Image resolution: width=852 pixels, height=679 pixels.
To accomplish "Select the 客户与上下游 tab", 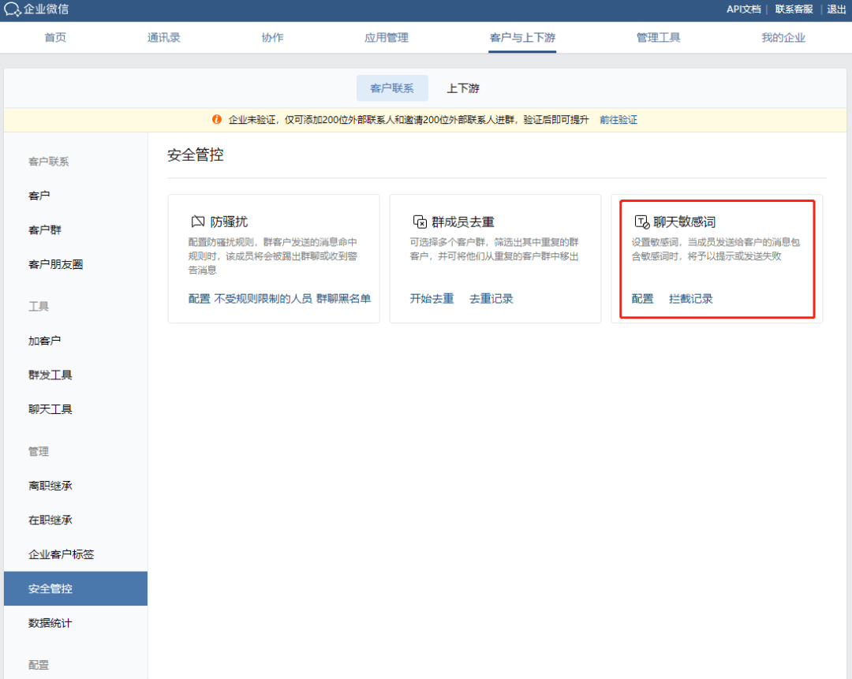I will [x=522, y=38].
